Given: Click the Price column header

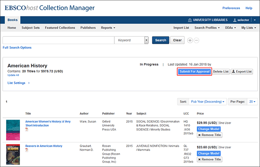Looking at the screenshot, I should point(200,113).
